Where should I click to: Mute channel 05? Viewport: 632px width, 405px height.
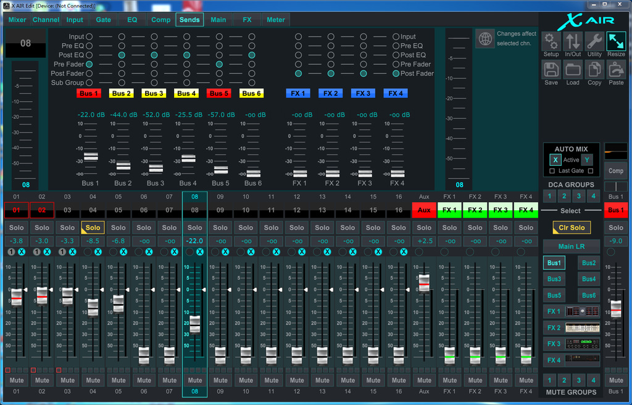[118, 380]
